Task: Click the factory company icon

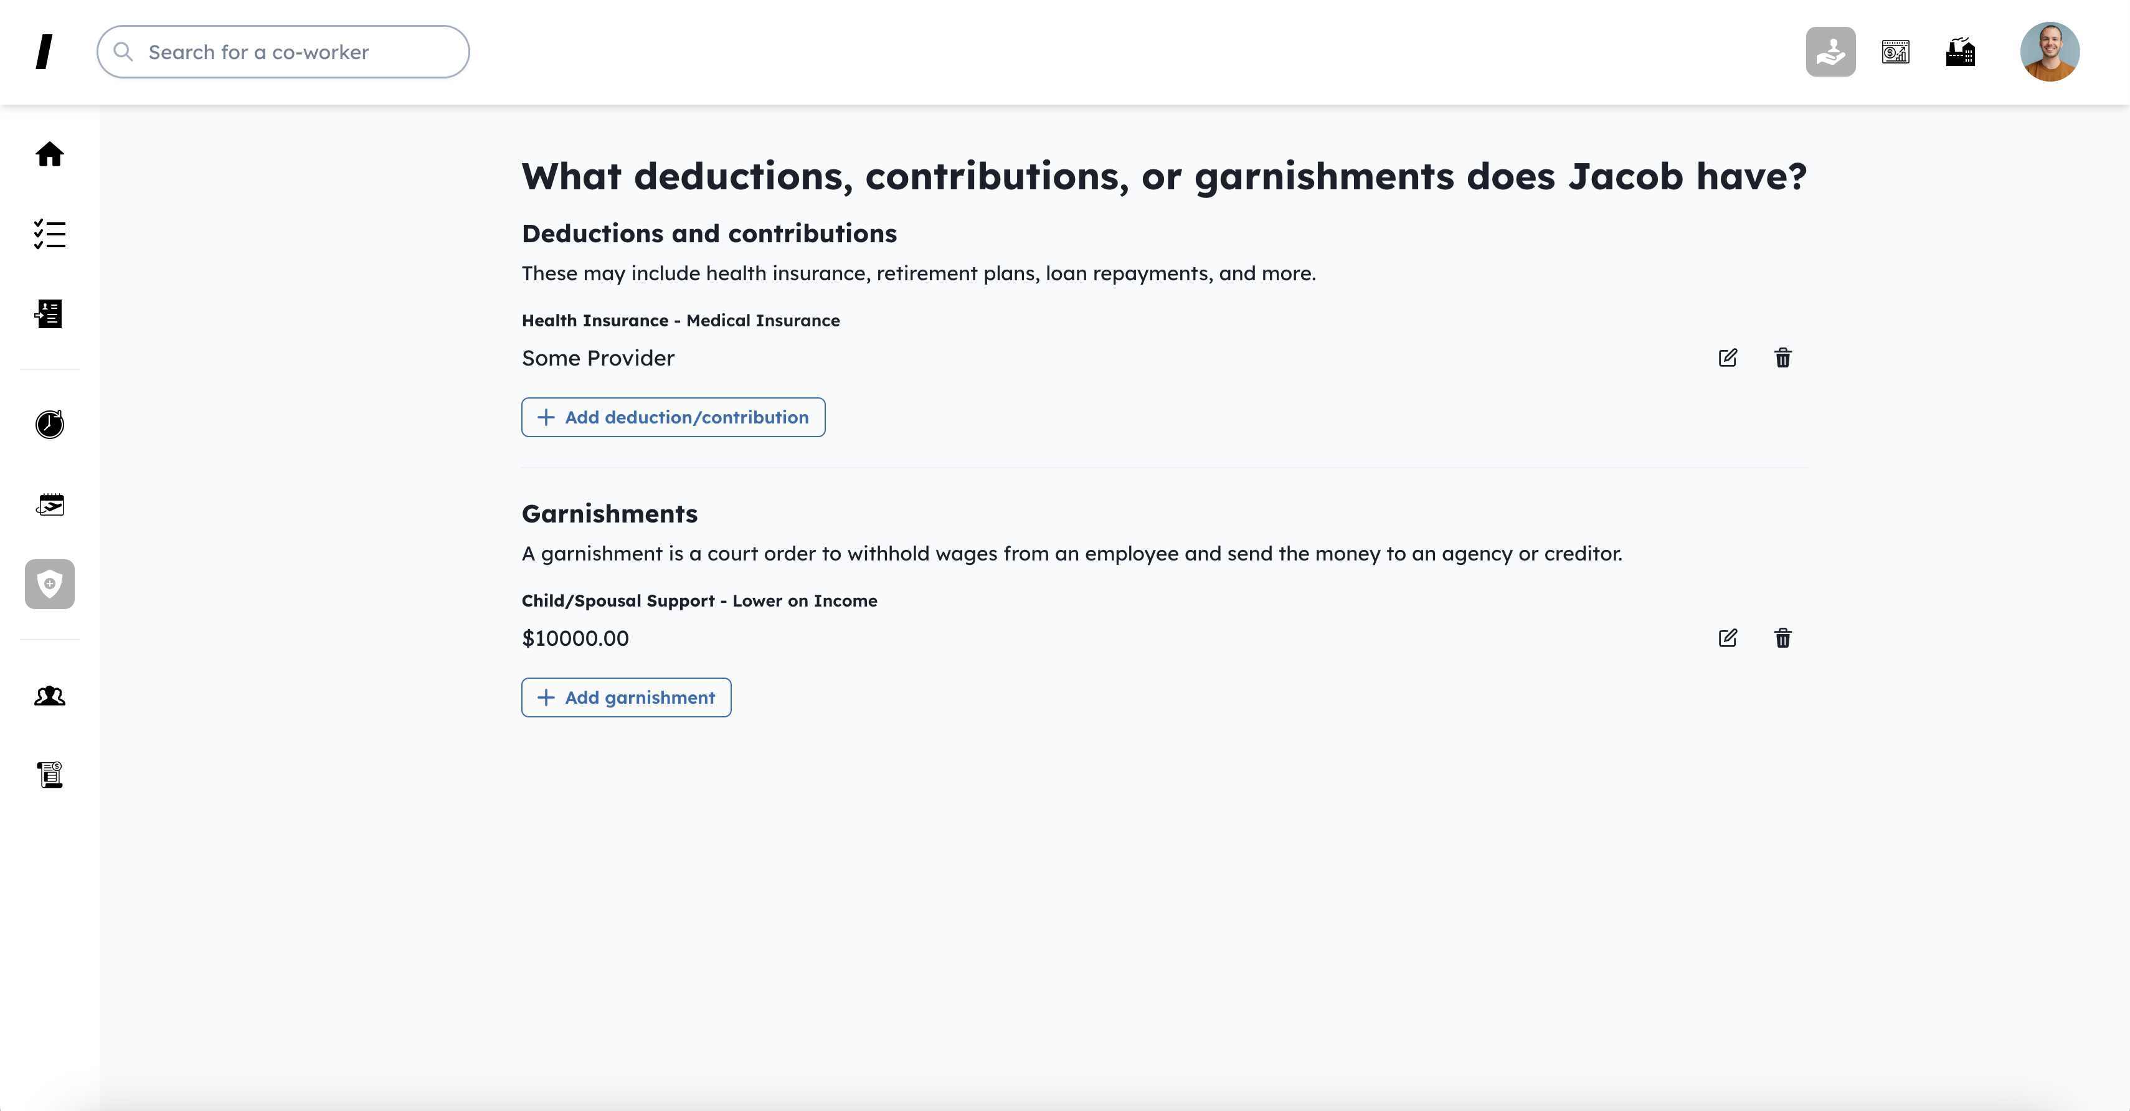Action: [x=1960, y=52]
